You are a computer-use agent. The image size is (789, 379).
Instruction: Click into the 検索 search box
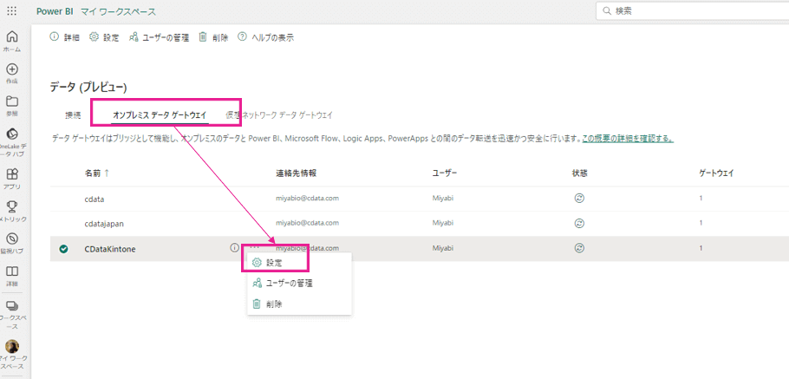[693, 10]
